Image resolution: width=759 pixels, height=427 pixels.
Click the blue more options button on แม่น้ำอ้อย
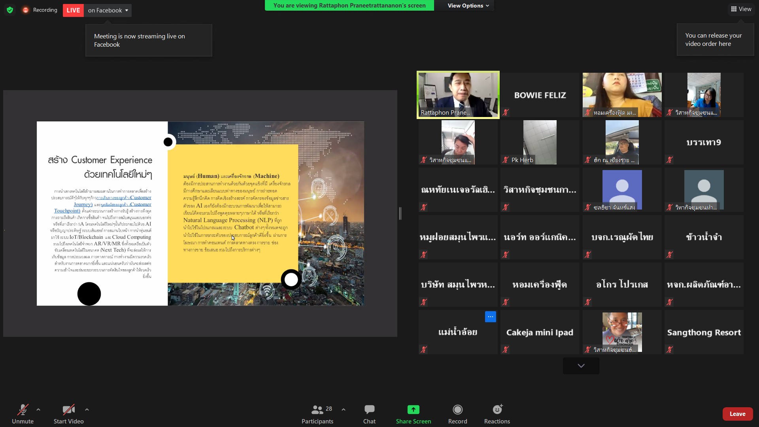click(x=490, y=317)
